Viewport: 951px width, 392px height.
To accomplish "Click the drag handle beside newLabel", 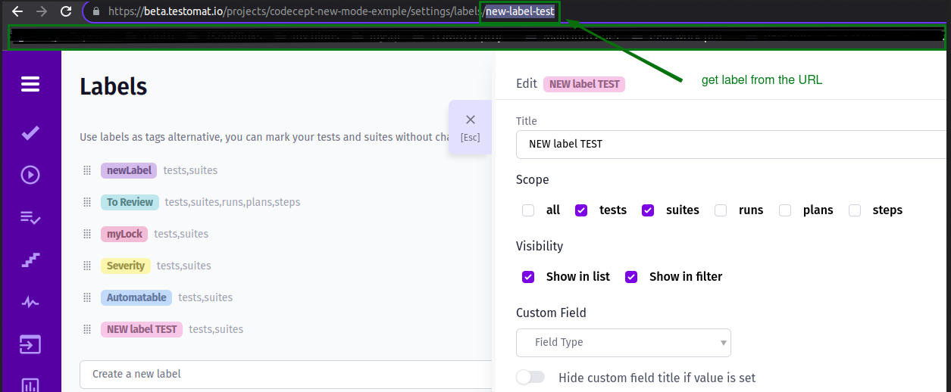I will (87, 170).
